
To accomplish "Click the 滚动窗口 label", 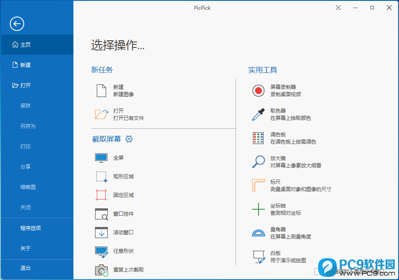I will pyautogui.click(x=124, y=232).
